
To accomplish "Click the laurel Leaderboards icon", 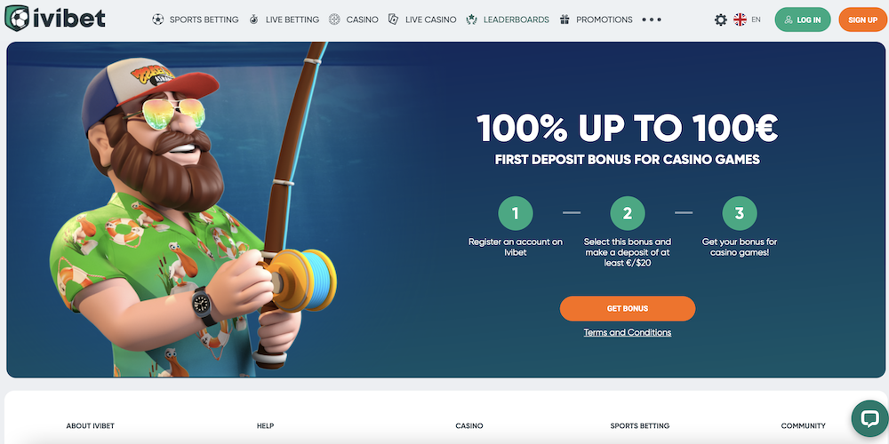I will tap(471, 20).
